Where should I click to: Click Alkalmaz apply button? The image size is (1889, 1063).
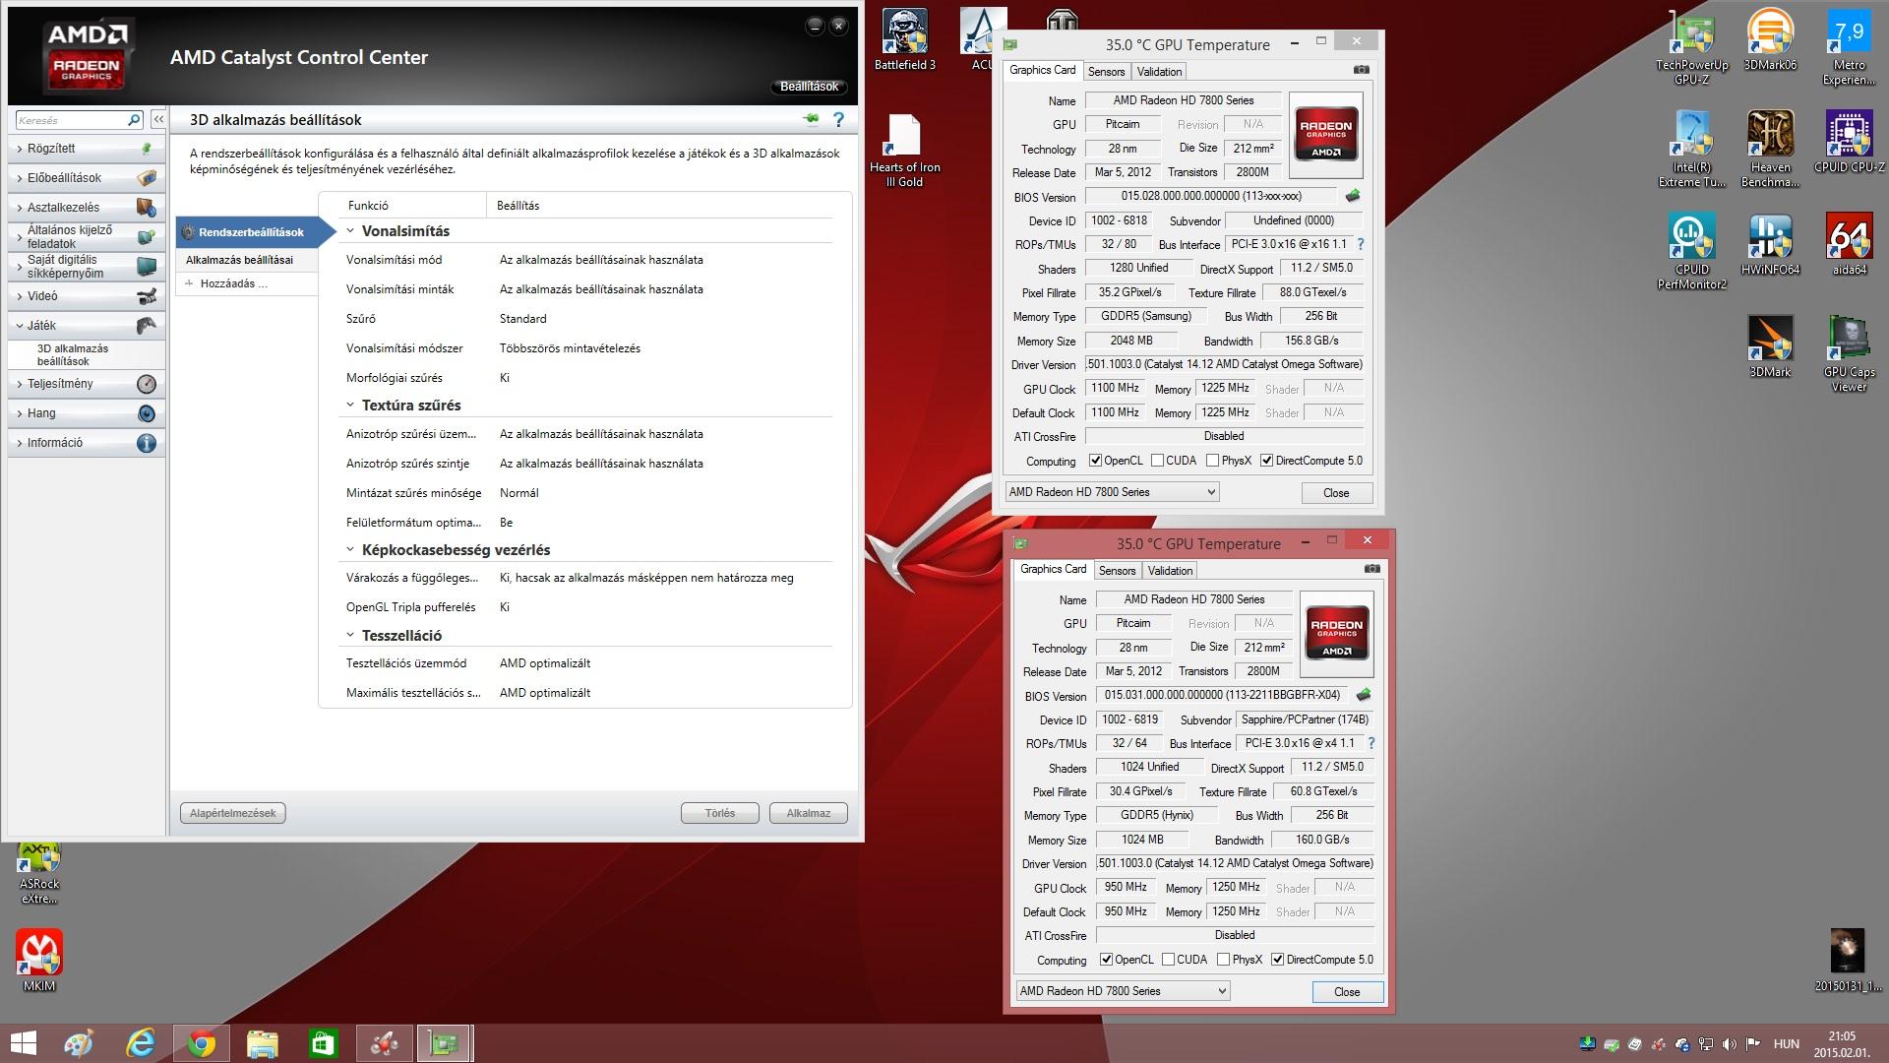point(808,813)
